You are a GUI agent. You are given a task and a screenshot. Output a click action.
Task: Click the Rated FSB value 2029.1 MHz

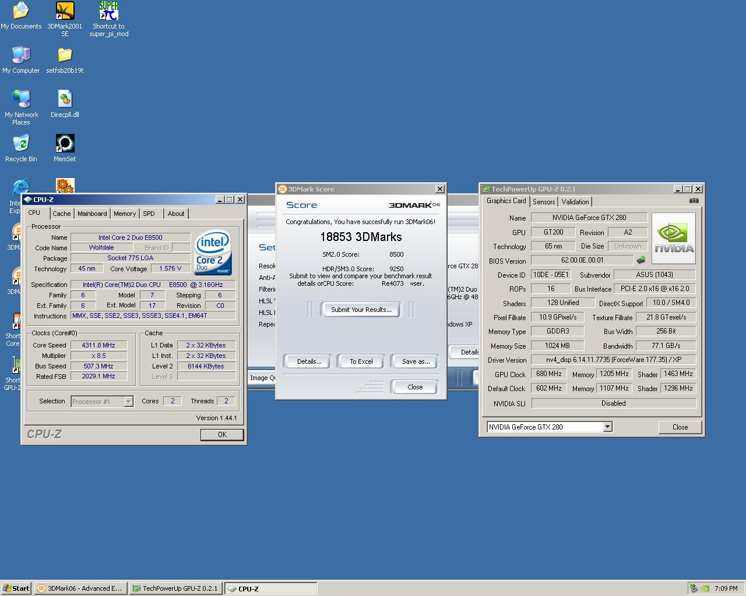tap(98, 377)
